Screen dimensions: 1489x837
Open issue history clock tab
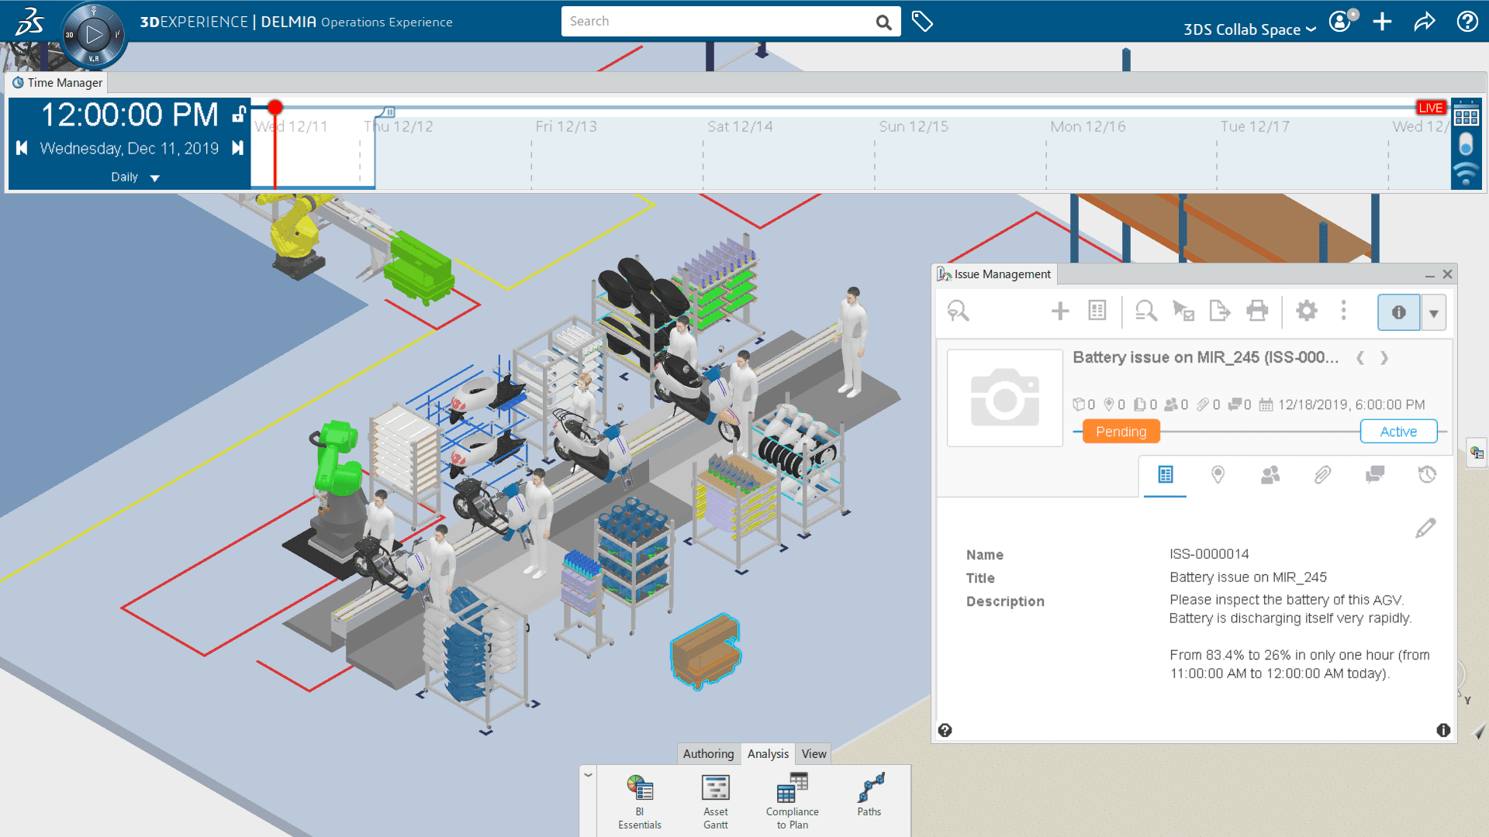point(1427,474)
